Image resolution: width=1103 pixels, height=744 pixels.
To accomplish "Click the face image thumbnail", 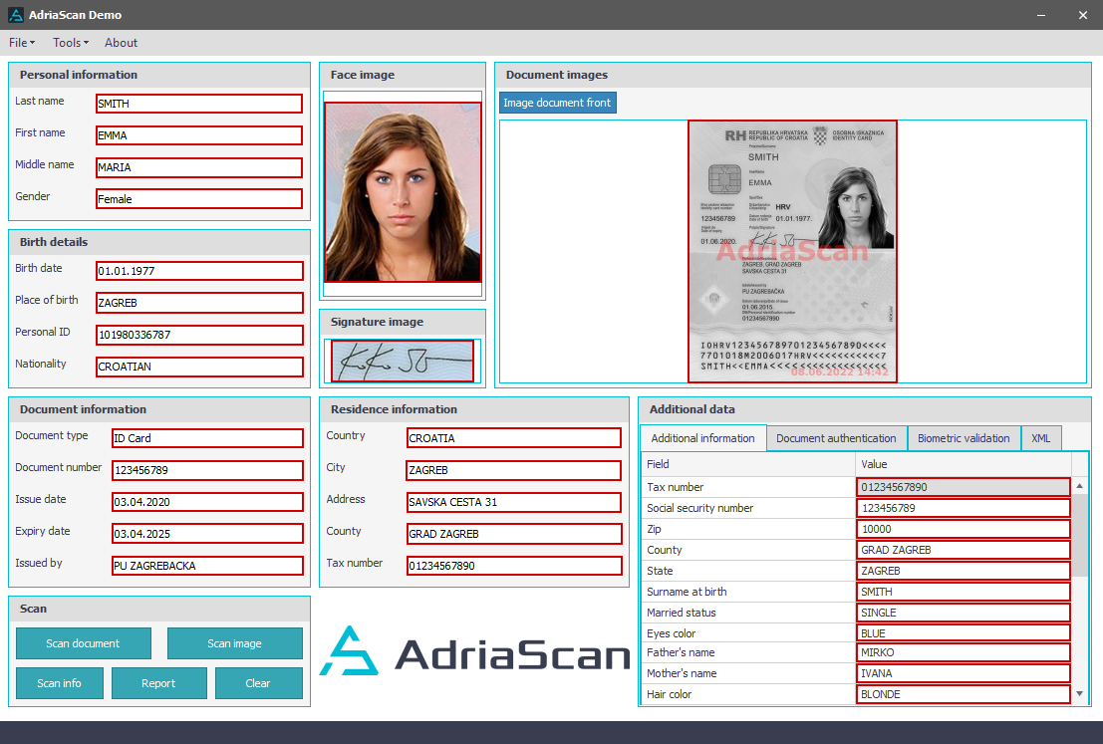I will (403, 192).
